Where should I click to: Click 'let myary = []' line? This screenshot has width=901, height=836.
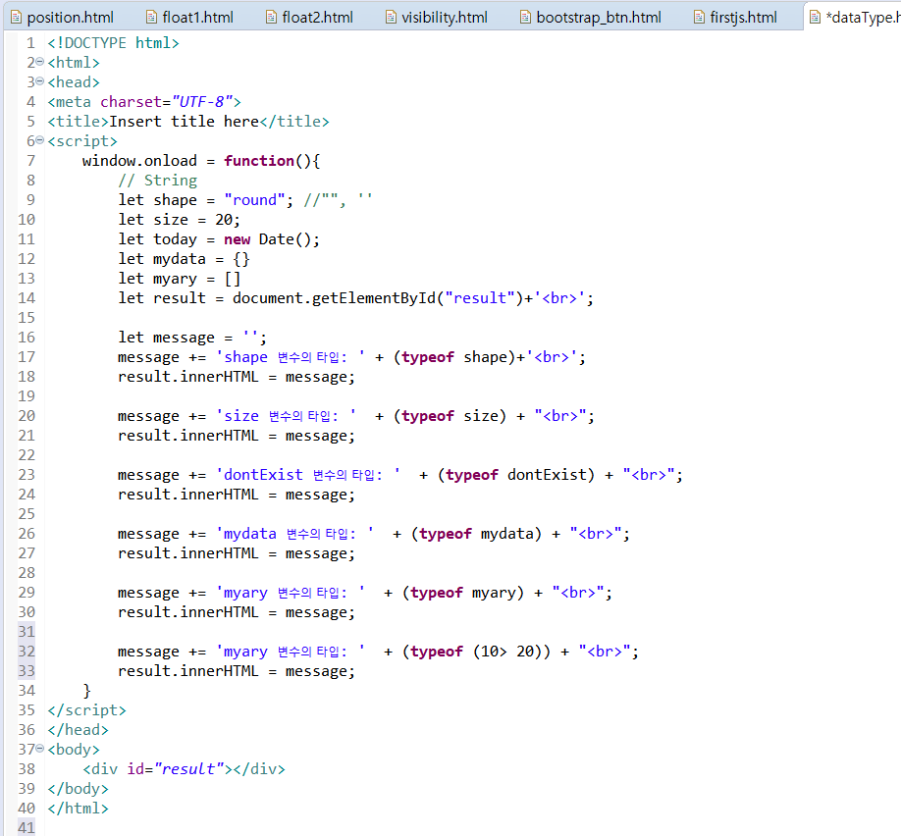180,278
